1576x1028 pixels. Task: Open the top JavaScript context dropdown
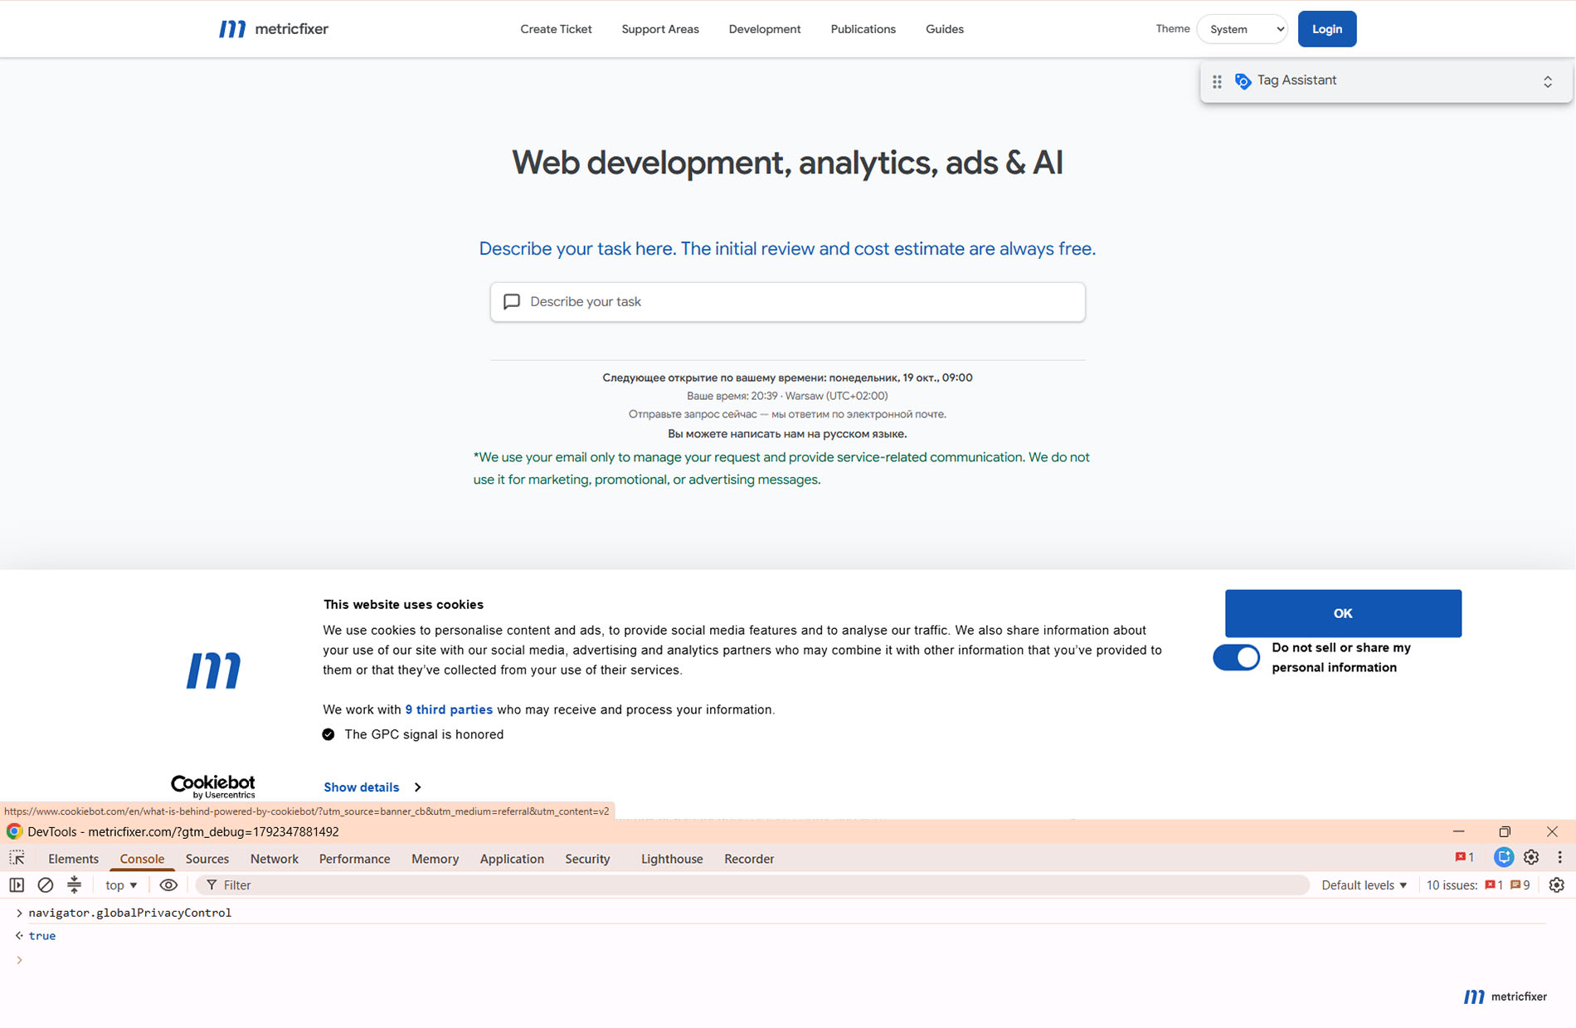click(121, 885)
